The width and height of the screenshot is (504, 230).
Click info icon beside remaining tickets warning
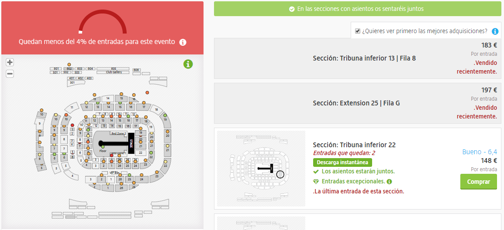[x=183, y=42]
